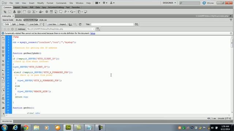
Task: Switch to Split view
Action: pos(14,24)
